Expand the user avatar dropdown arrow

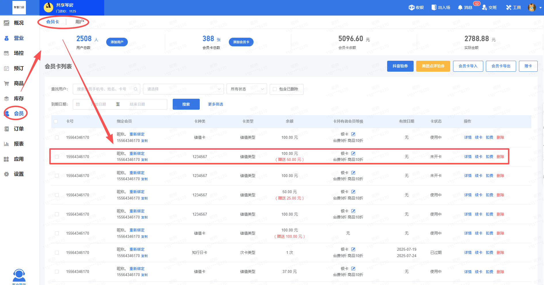540,8
